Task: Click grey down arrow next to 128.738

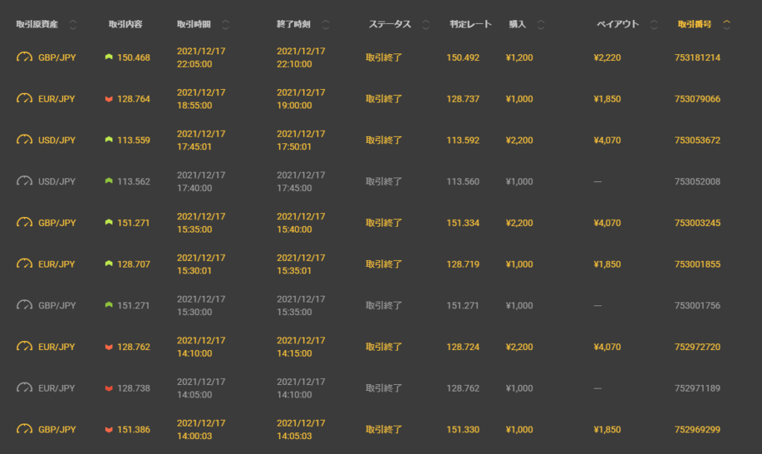Action: point(109,388)
